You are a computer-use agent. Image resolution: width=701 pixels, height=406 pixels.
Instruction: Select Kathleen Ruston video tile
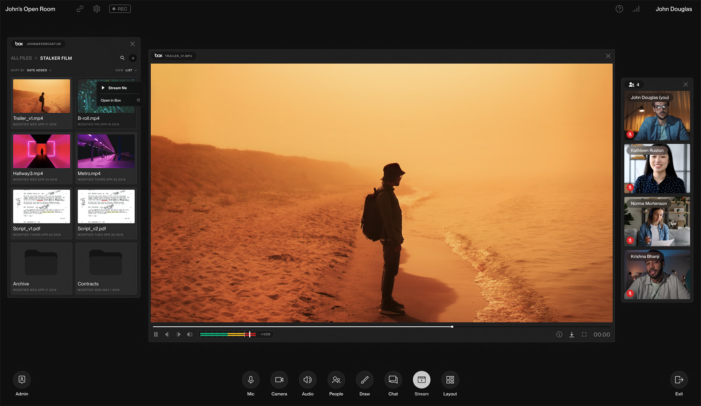point(657,169)
